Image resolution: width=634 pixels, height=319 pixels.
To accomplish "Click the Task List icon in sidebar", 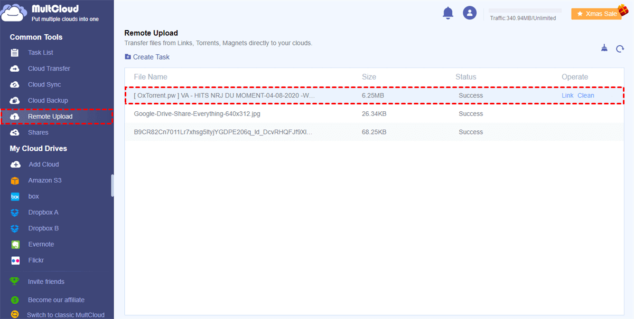I will tap(15, 53).
